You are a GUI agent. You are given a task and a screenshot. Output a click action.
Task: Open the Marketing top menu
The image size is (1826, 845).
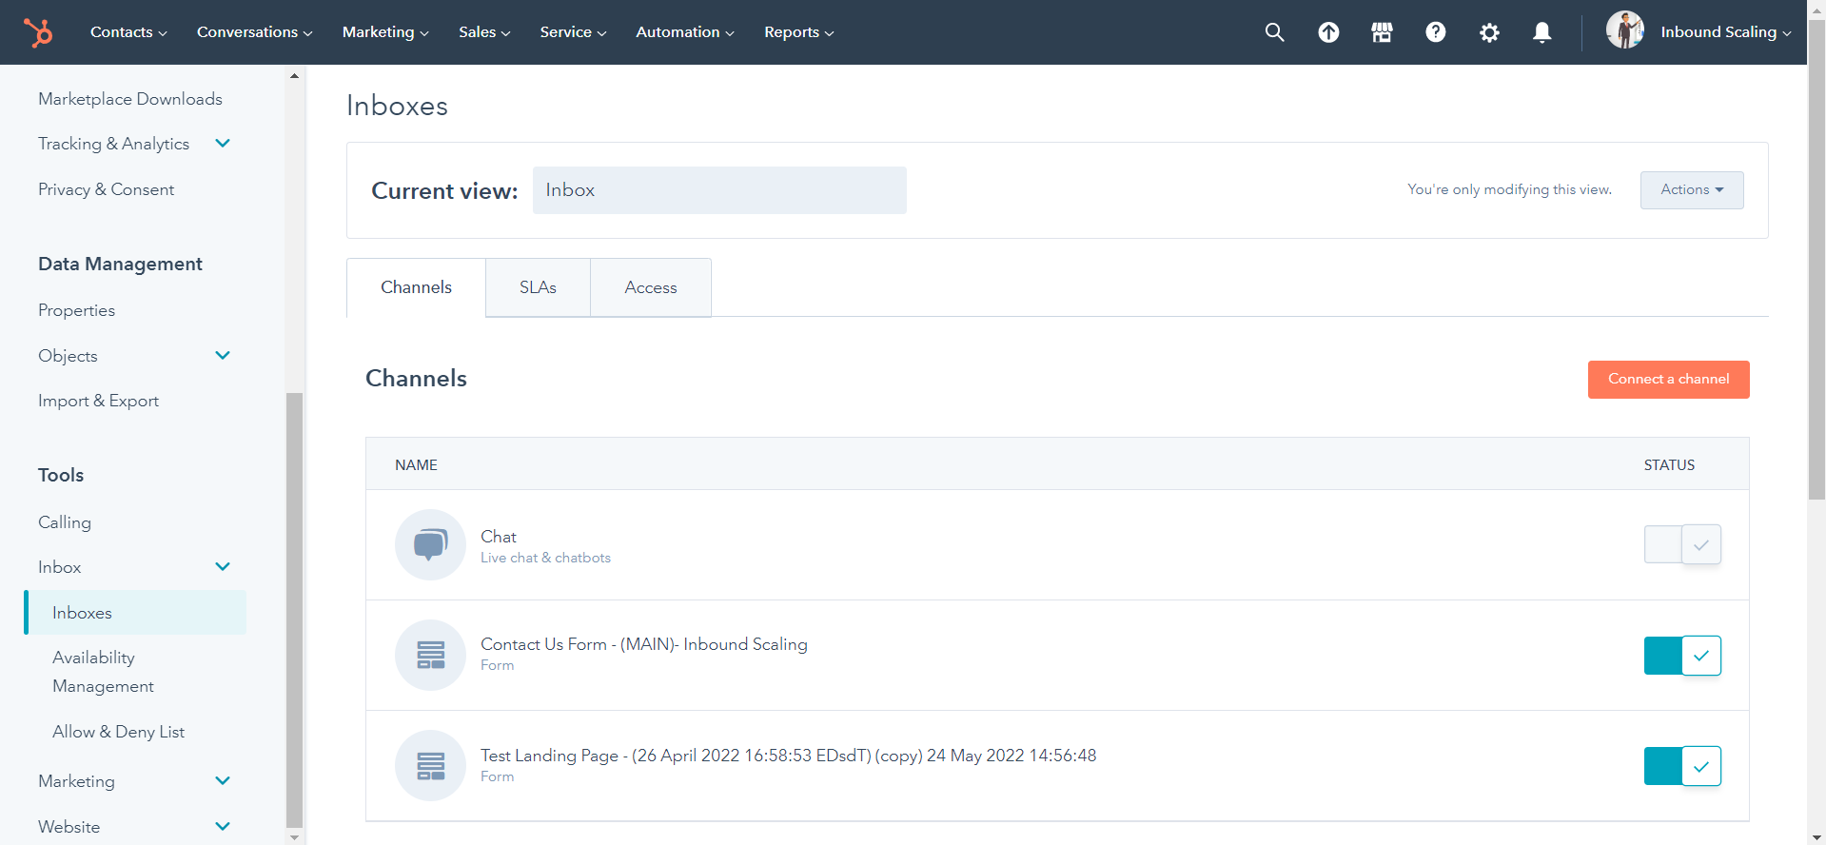coord(385,32)
